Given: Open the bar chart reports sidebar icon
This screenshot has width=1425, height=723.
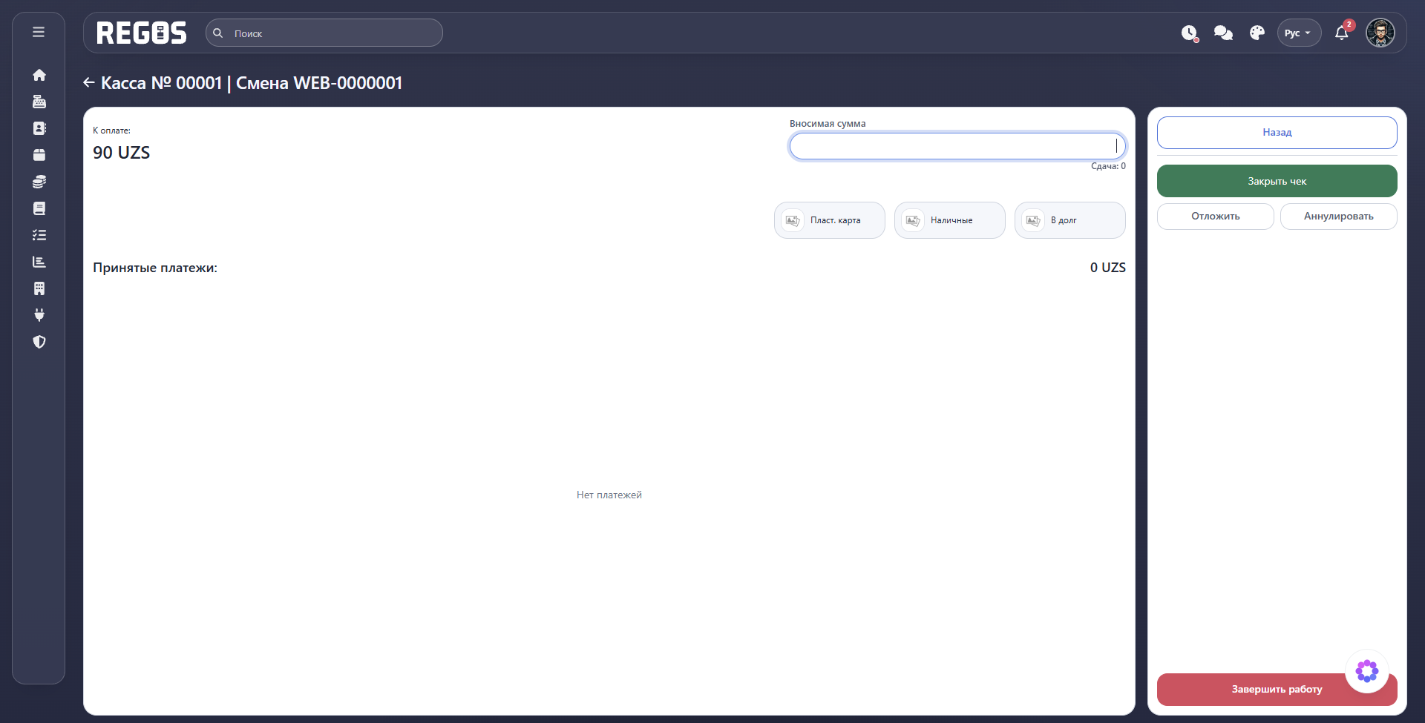Looking at the screenshot, I should coord(39,262).
